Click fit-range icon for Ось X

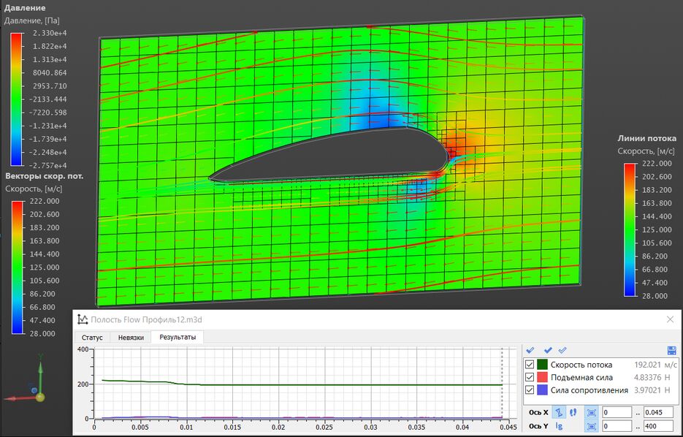(592, 412)
